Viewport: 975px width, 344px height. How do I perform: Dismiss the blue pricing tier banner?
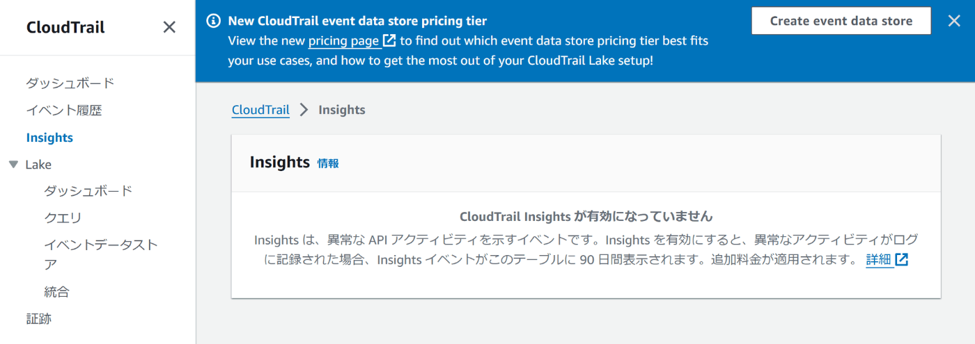click(954, 21)
